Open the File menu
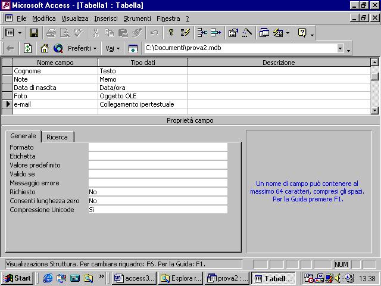The image size is (381, 286). click(x=21, y=18)
